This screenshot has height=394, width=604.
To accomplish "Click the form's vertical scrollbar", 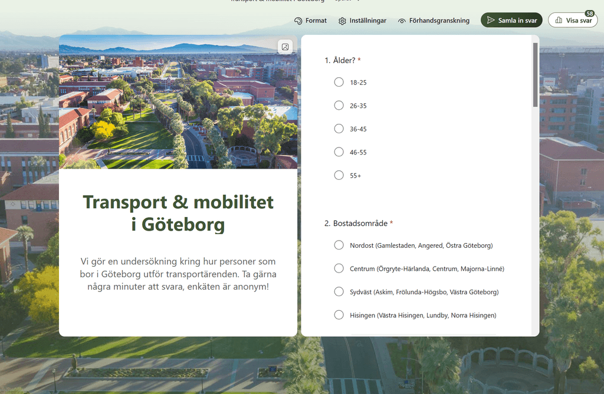I will click(535, 75).
